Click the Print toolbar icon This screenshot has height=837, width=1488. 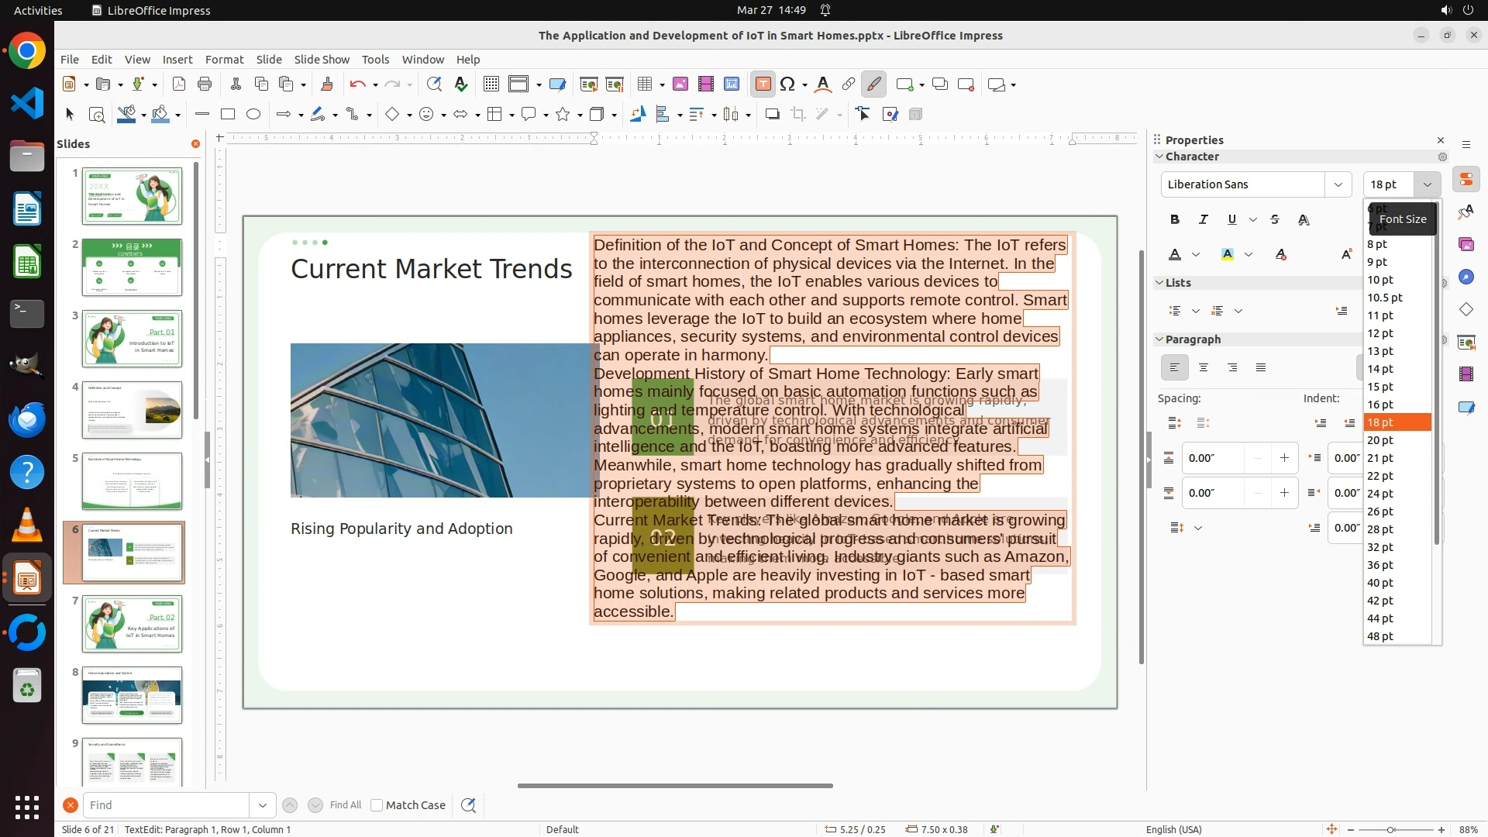click(x=205, y=84)
